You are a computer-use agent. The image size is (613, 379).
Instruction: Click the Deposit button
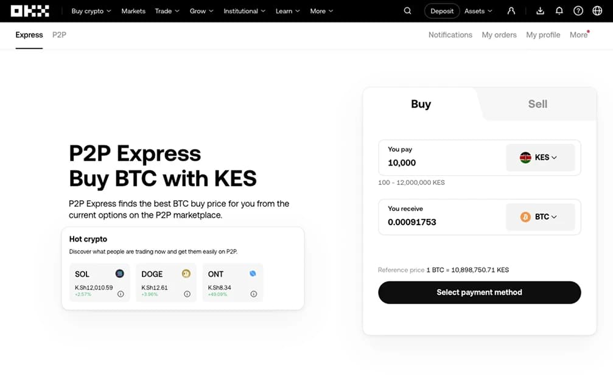click(x=442, y=11)
